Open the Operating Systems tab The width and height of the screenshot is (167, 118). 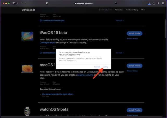105,10
